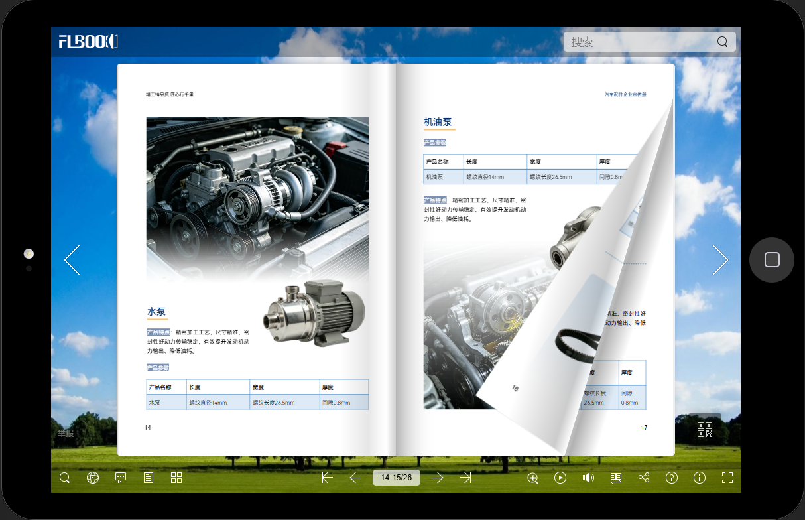805x520 pixels.
Task: Go to the next page with right arrow
Action: (720, 260)
